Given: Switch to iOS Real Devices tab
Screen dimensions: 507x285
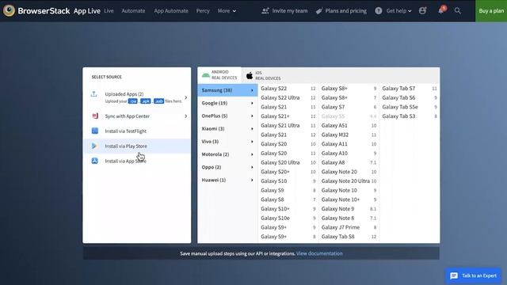Looking at the screenshot, I should pyautogui.click(x=263, y=76).
